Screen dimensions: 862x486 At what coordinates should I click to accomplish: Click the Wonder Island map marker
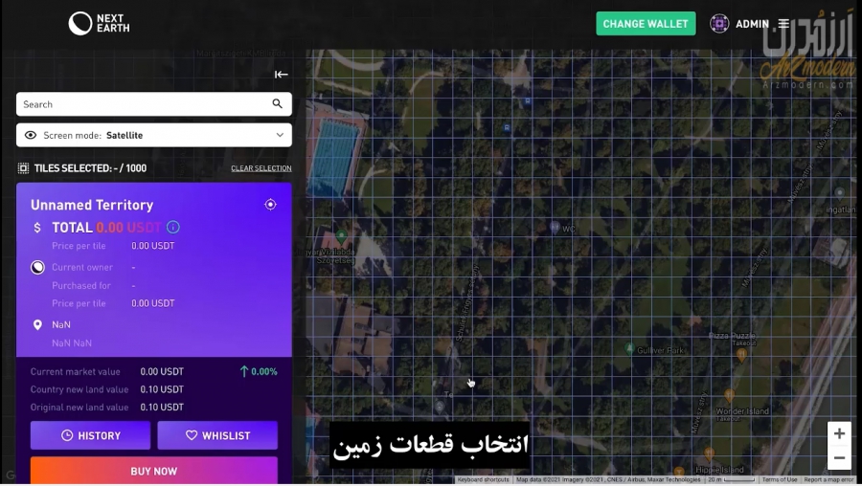coord(729,395)
